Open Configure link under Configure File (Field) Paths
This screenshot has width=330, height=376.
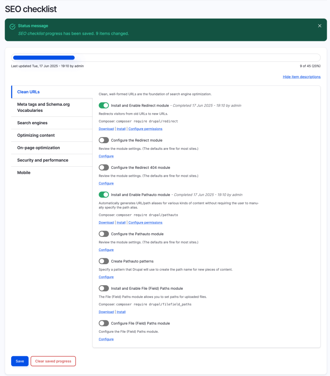point(106,339)
